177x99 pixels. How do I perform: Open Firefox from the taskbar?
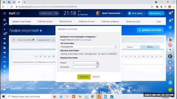[54, 97]
